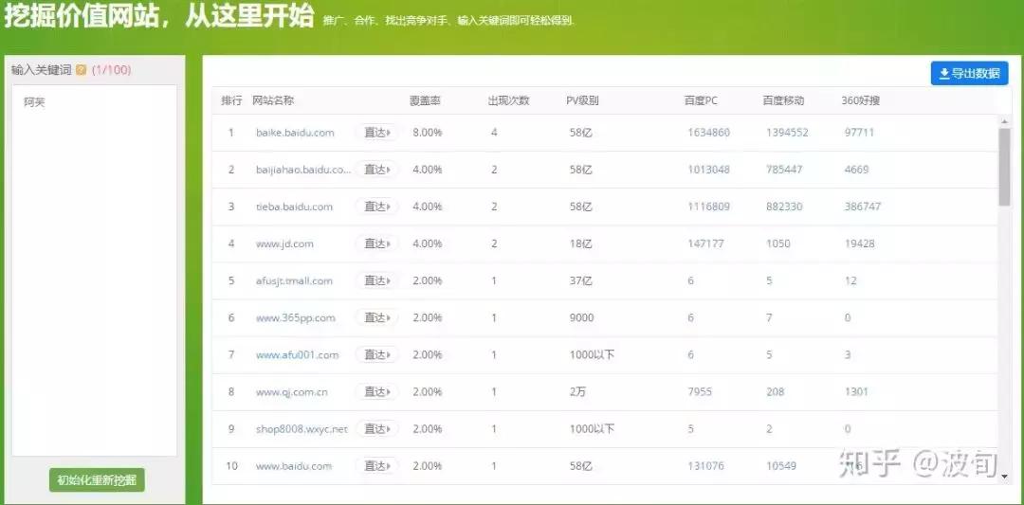Click 初始化重新挖掘 button

[x=97, y=480]
